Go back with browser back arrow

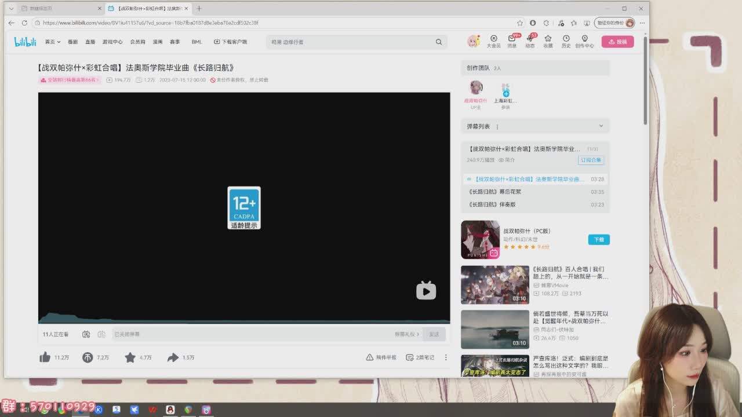pos(12,23)
